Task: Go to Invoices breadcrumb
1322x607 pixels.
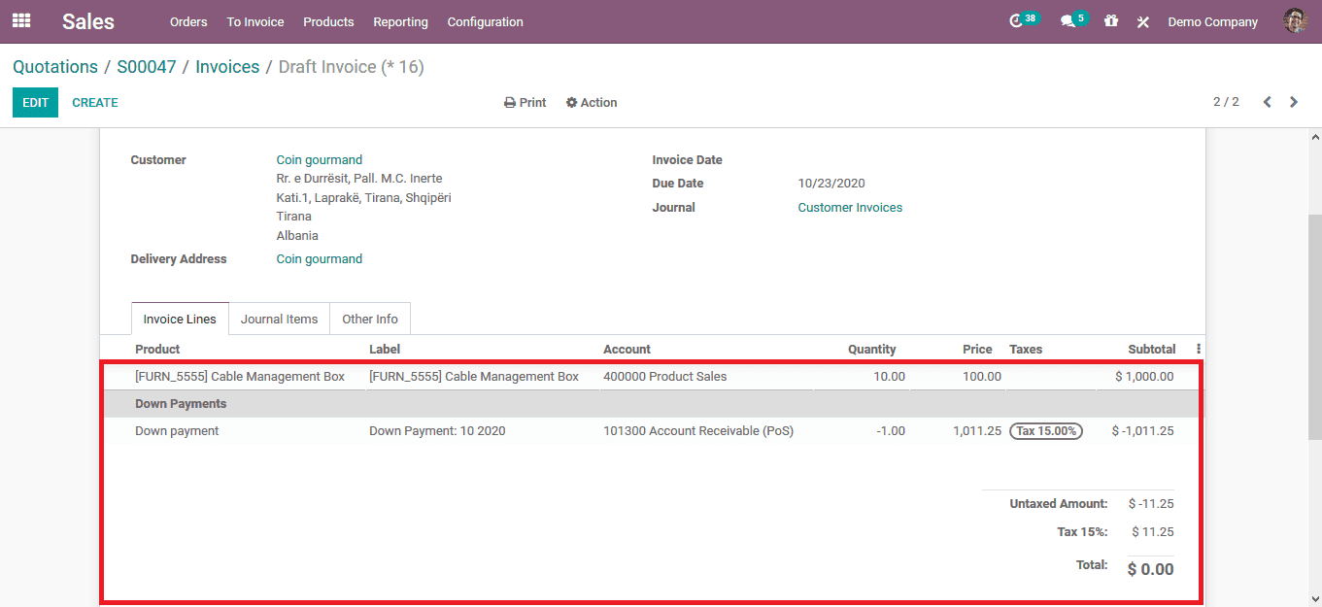Action: (227, 67)
